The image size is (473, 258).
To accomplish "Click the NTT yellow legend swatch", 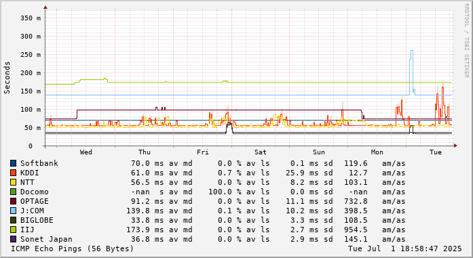I will pyautogui.click(x=14, y=182).
